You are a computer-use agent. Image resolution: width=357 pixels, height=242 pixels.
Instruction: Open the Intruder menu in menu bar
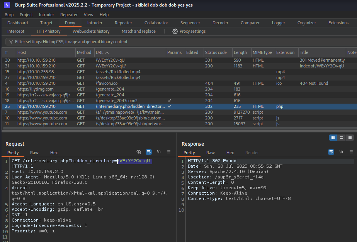46,15
